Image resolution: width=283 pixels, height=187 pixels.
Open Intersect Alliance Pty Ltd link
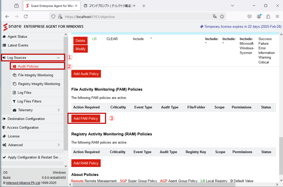tap(23, 183)
